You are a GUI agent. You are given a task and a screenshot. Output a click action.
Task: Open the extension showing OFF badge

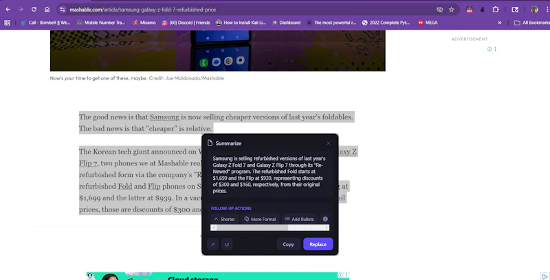470,10
